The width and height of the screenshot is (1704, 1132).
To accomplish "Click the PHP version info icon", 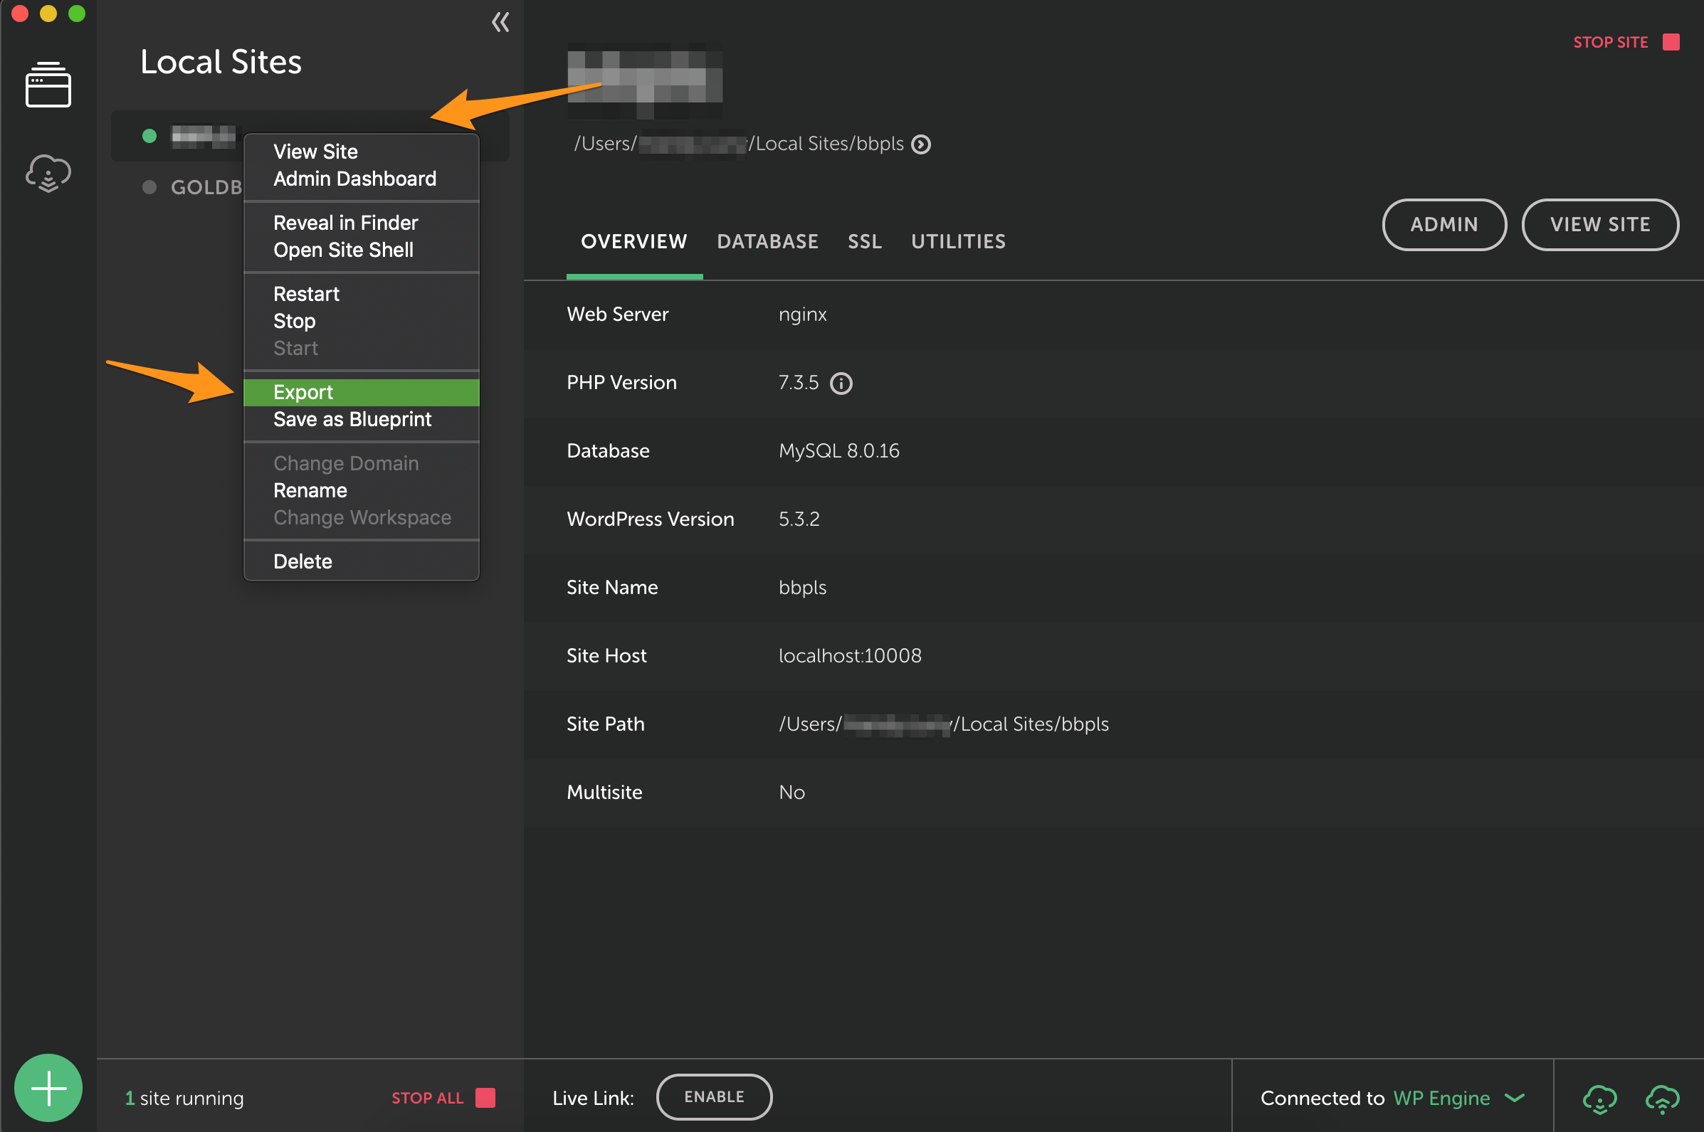I will tap(841, 383).
